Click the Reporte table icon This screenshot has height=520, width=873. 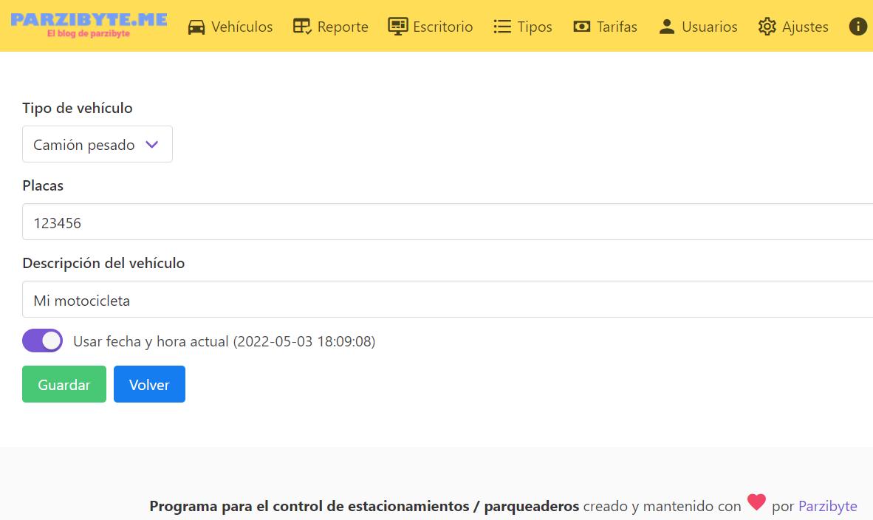[x=302, y=27]
